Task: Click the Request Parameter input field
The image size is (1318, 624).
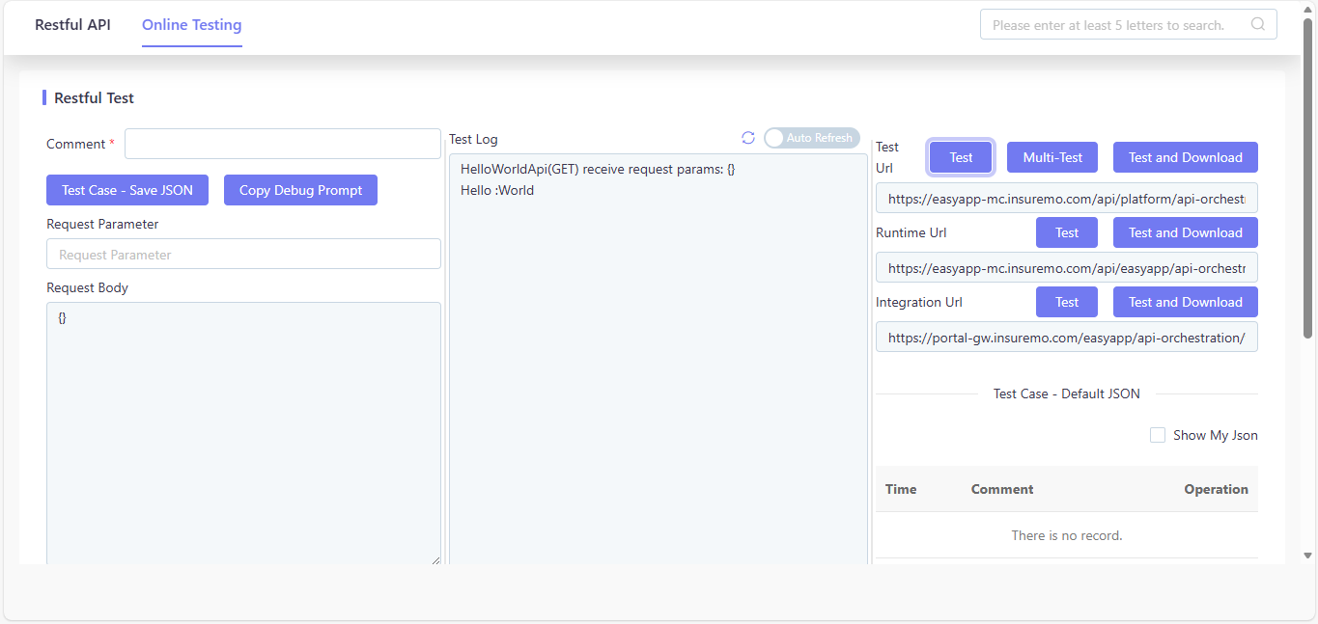Action: 243,255
